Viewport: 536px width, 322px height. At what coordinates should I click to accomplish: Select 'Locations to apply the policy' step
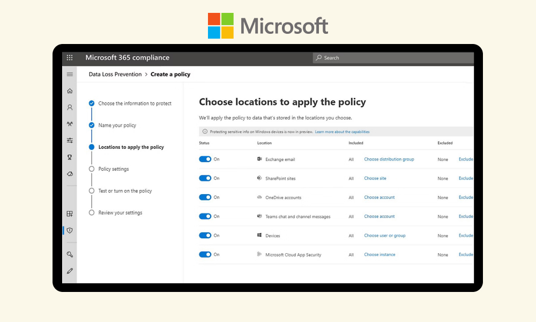[131, 147]
